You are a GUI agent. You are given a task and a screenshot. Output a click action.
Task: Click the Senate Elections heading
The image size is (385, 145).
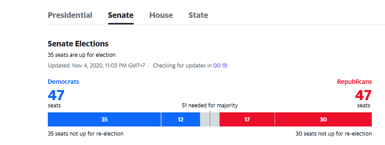click(78, 44)
